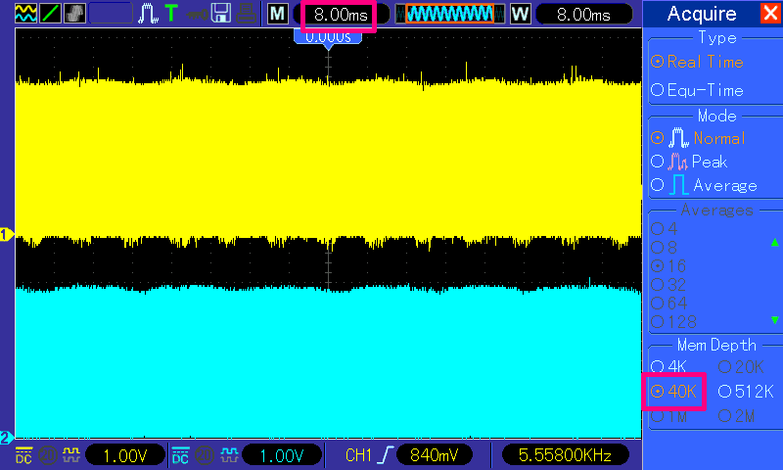
Task: Select Average acquisition mode
Action: [704, 186]
